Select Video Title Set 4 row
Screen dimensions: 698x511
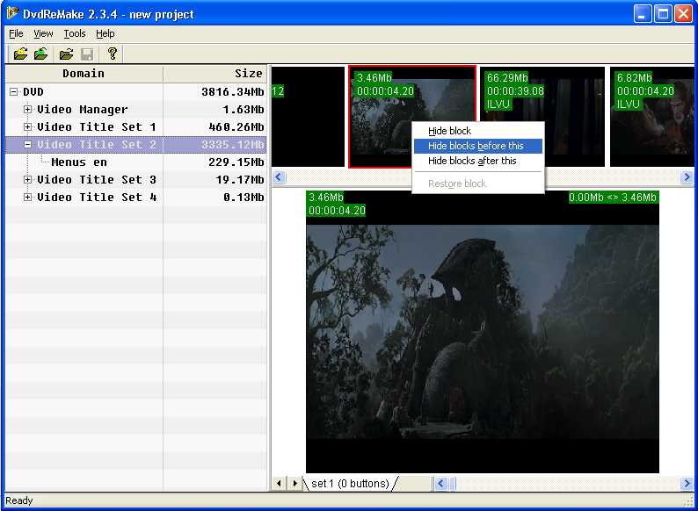click(135, 197)
